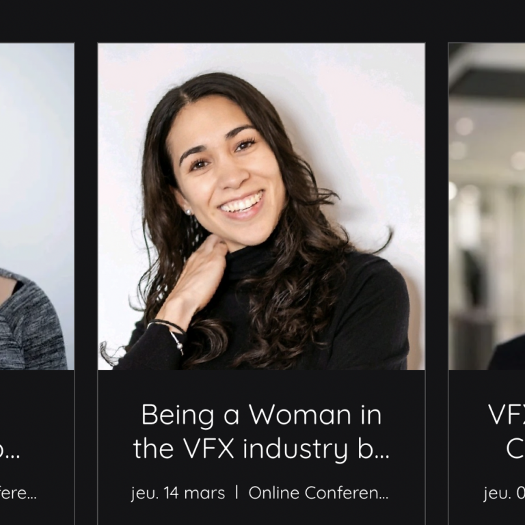Click the gap between left and center cards
This screenshot has height=525, width=525.
click(x=85, y=273)
